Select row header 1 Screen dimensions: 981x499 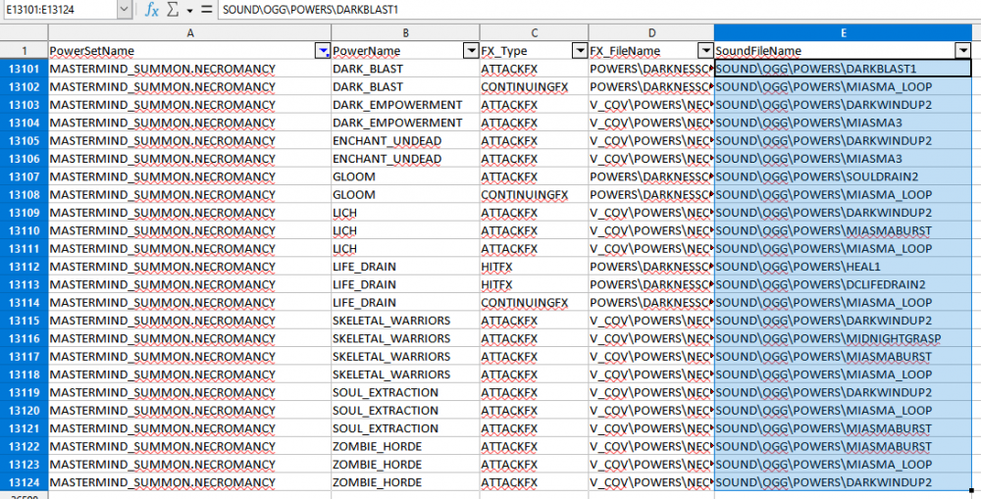coord(24,51)
